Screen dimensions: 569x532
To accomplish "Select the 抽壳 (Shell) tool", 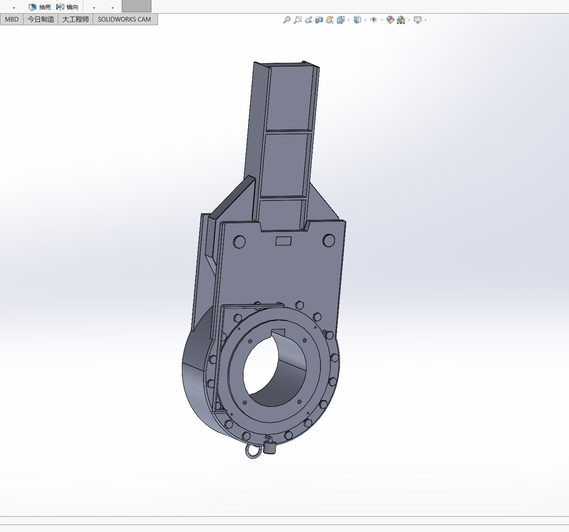I will coord(40,7).
